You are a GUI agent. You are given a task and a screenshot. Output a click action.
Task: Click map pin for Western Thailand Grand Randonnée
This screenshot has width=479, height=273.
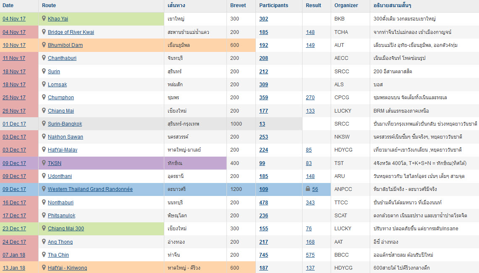click(x=44, y=189)
